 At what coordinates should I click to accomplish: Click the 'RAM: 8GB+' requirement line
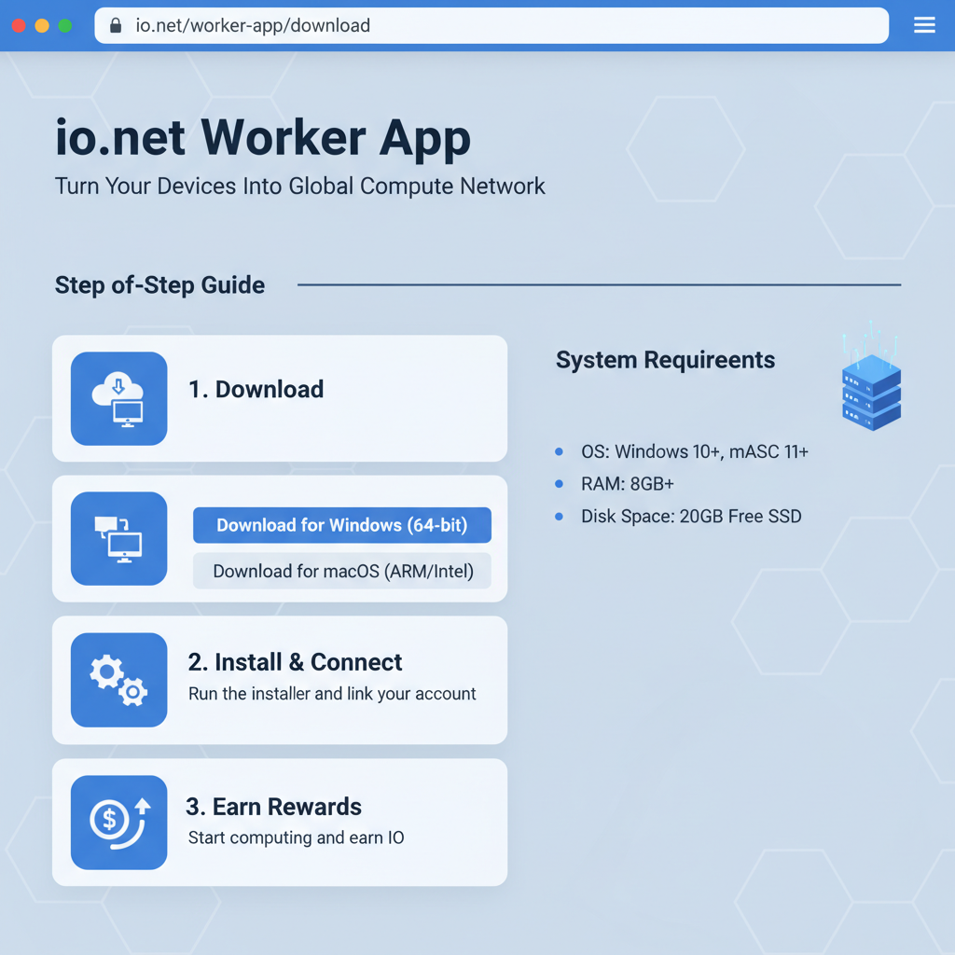[628, 484]
